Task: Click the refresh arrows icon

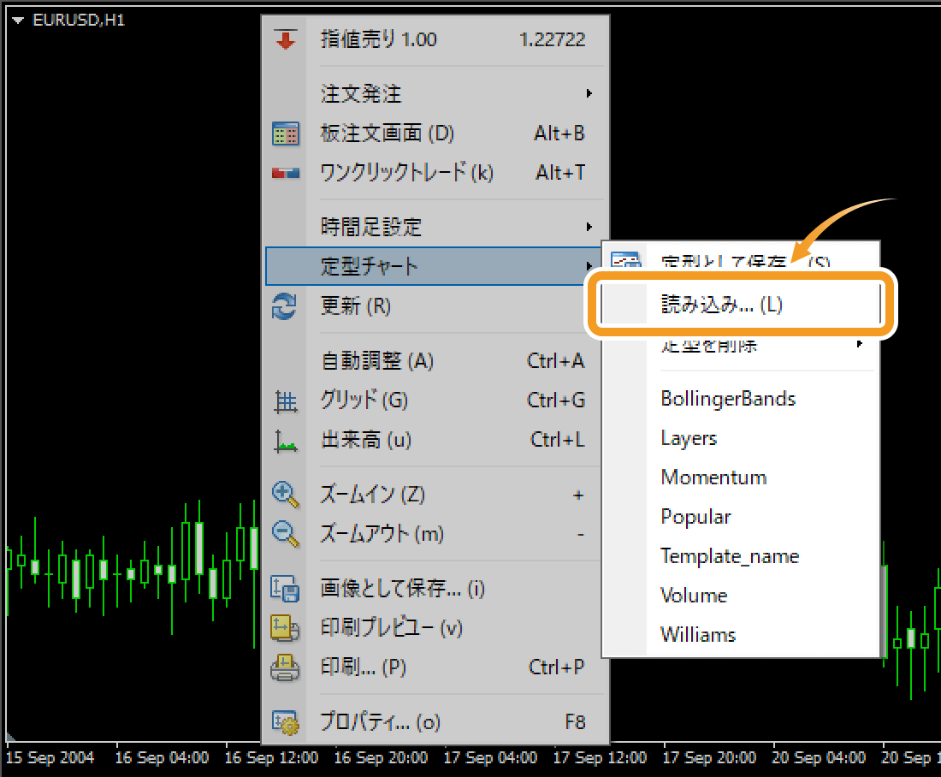Action: click(x=285, y=306)
